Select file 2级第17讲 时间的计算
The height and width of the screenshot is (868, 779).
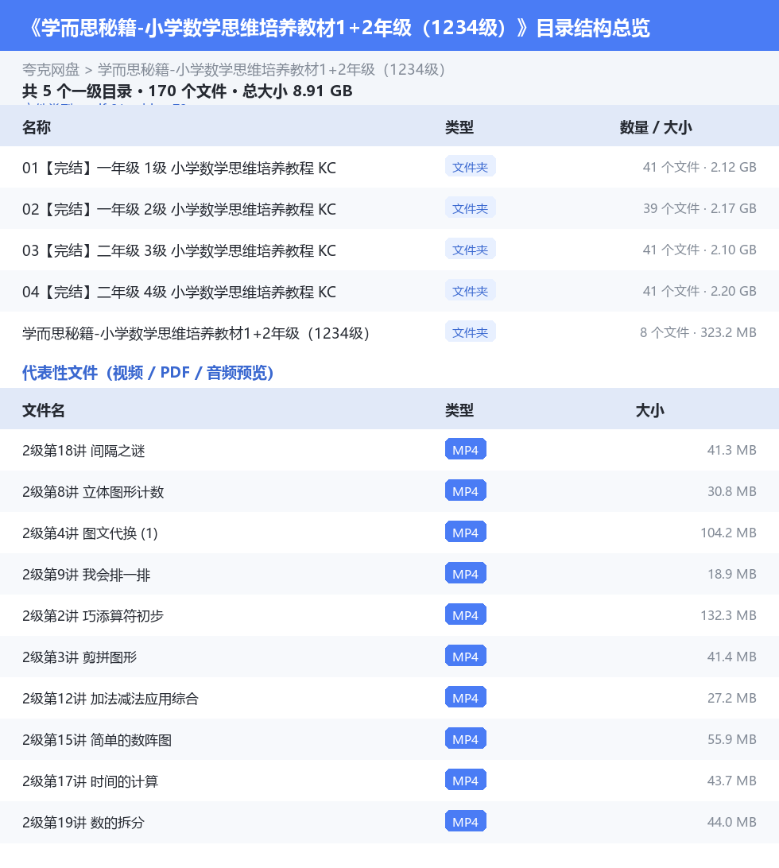pyautogui.click(x=91, y=781)
